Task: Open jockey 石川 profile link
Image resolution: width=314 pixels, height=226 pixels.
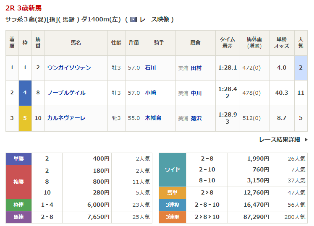Action: click(150, 68)
